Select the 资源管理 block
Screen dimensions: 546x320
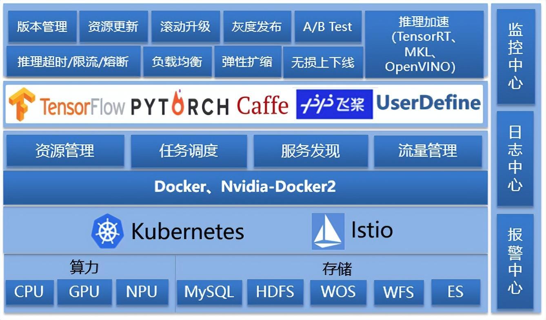pyautogui.click(x=65, y=151)
